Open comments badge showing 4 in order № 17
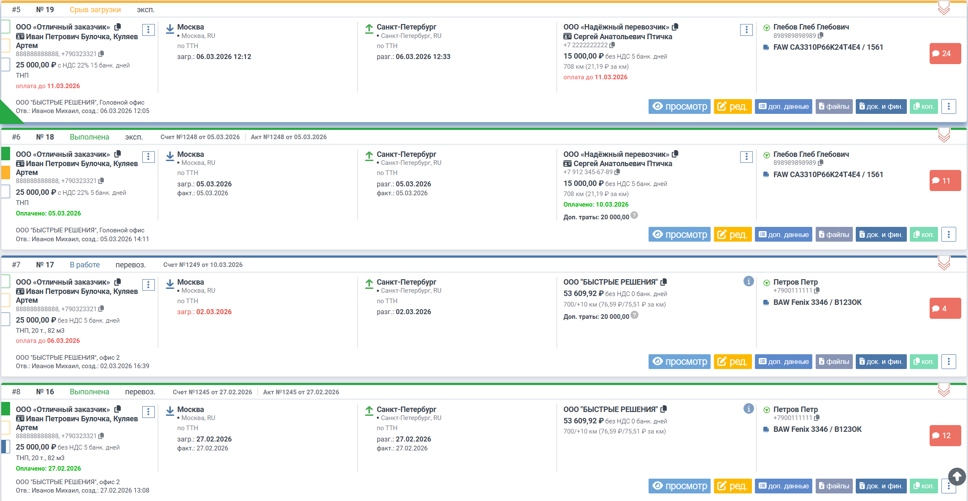968x501 pixels. pyautogui.click(x=945, y=308)
